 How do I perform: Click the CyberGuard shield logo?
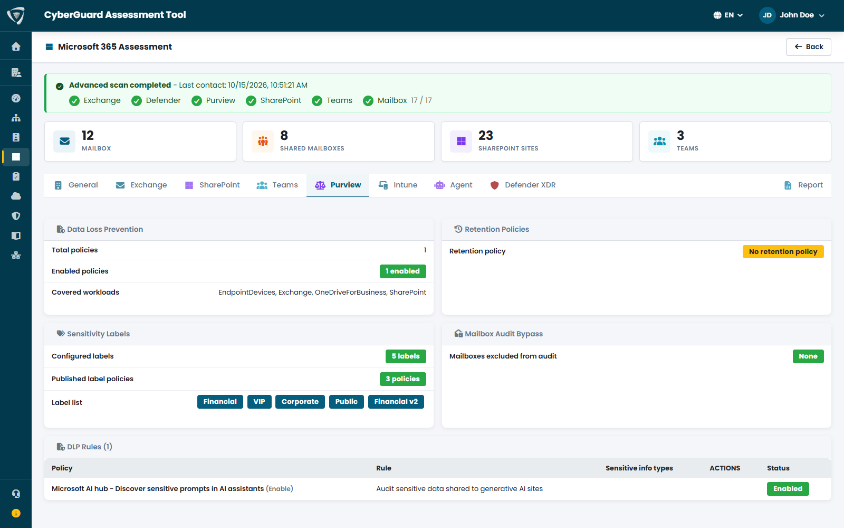pos(16,15)
